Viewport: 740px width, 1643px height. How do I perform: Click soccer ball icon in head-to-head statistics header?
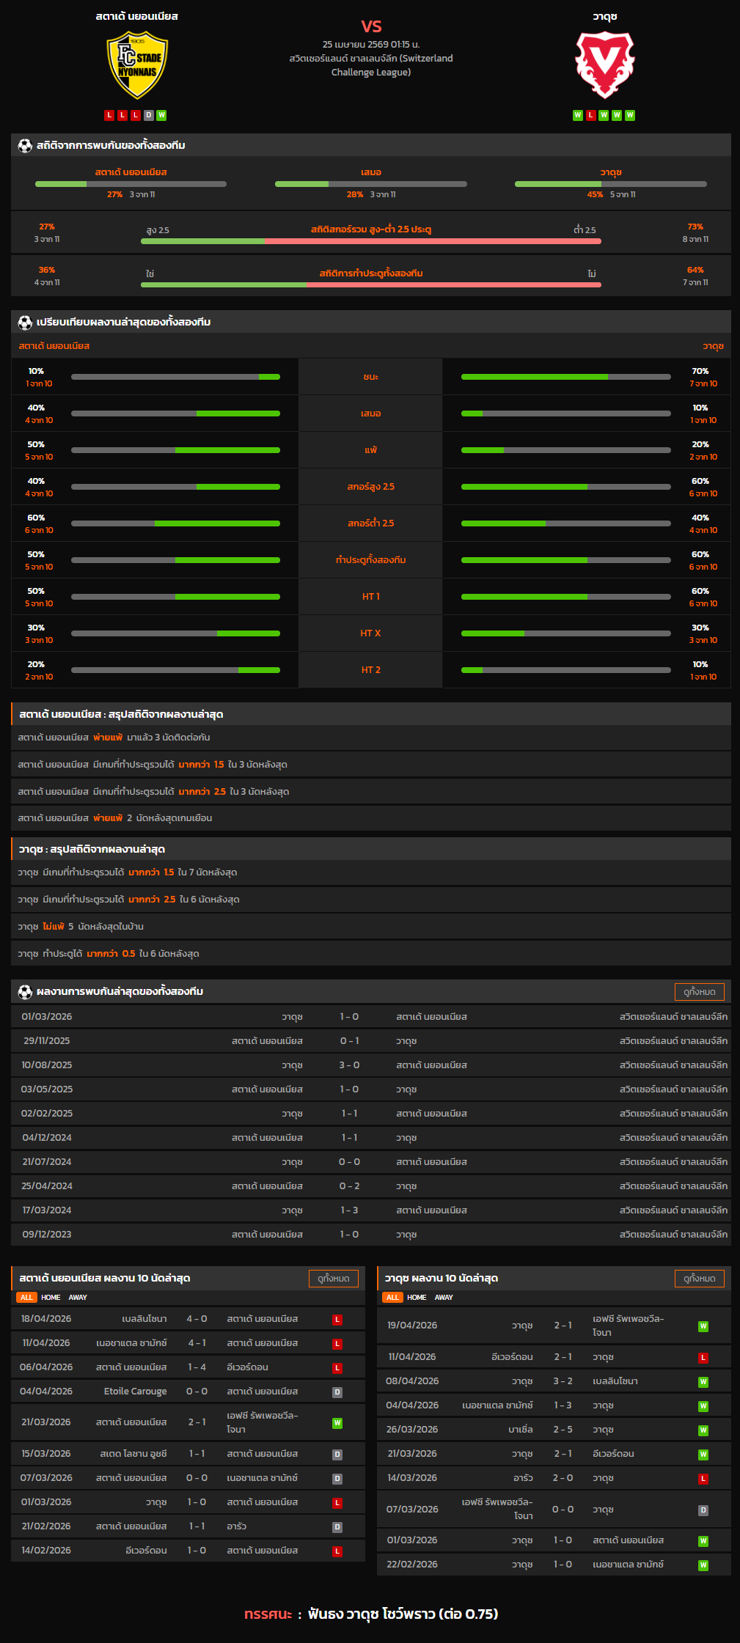(x=25, y=146)
